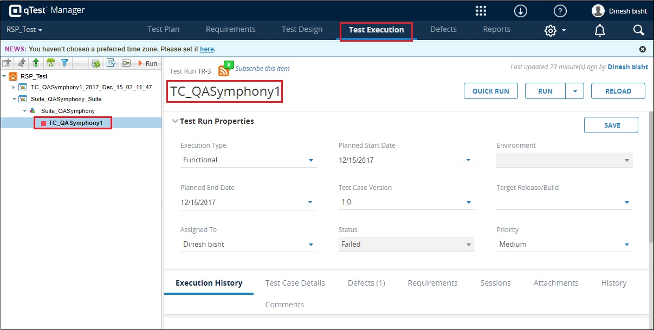Open Test Plan menu
This screenshot has width=654, height=330.
pyautogui.click(x=164, y=29)
